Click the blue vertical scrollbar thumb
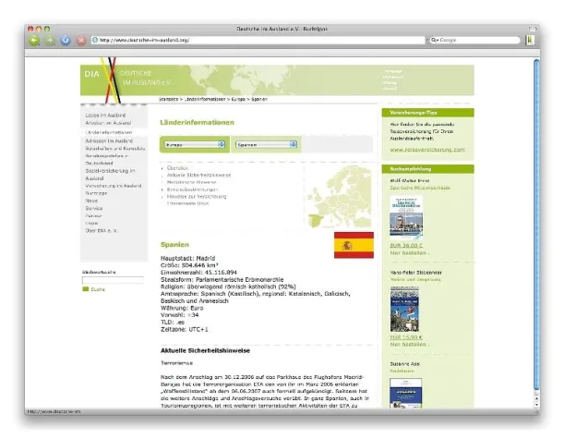This screenshot has width=564, height=439. [x=536, y=224]
